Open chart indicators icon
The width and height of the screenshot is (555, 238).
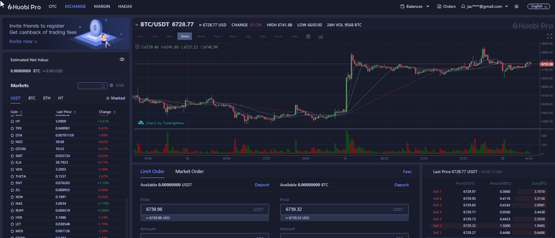pyautogui.click(x=320, y=37)
